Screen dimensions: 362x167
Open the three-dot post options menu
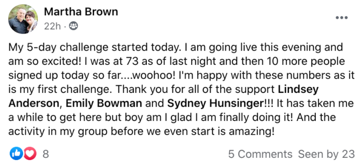[x=342, y=17]
